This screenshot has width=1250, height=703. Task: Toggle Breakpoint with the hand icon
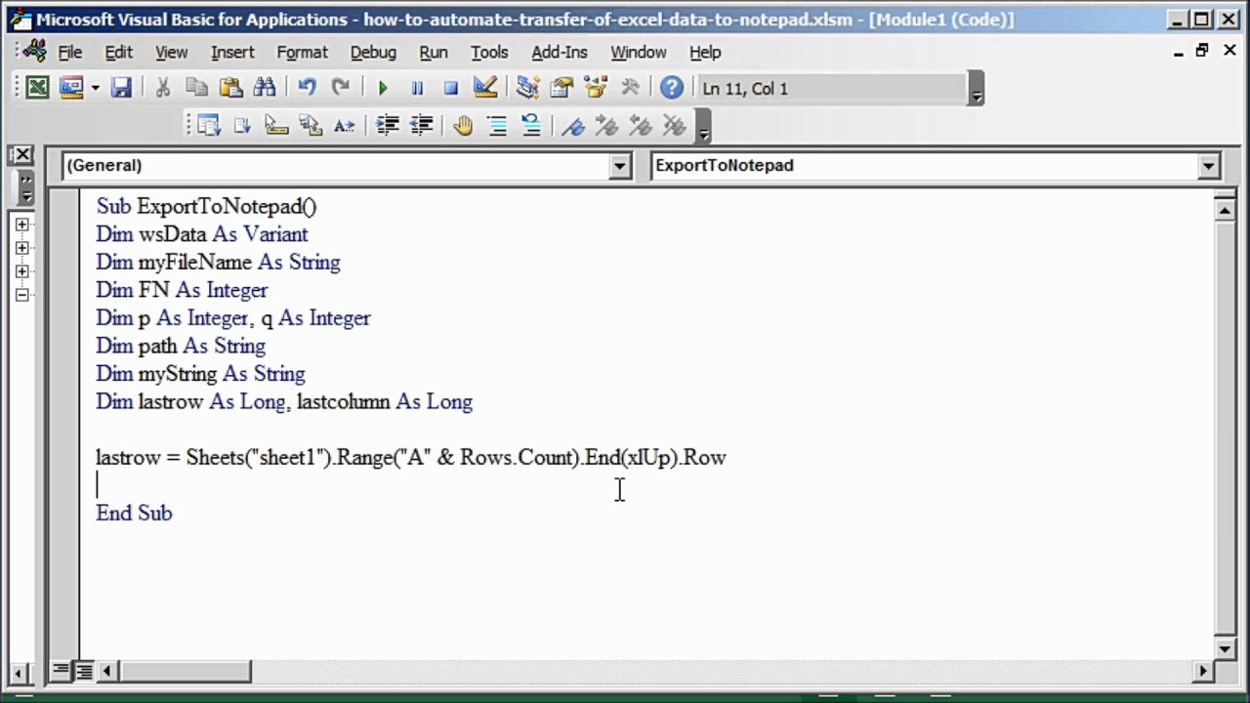(463, 125)
